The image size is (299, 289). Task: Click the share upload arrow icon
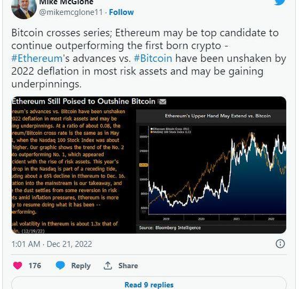[x=108, y=266]
